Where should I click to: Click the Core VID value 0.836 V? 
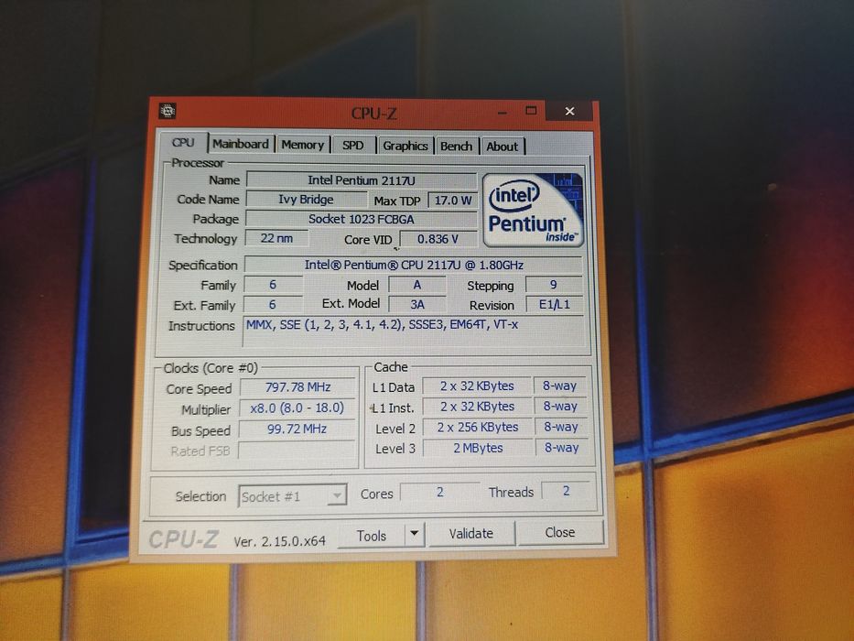438,239
